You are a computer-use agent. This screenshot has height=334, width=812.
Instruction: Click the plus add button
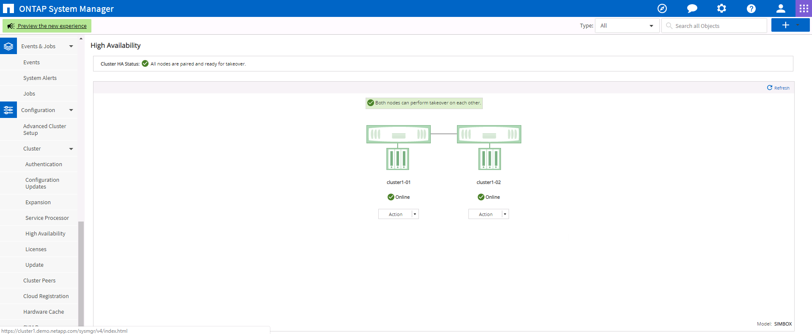786,25
